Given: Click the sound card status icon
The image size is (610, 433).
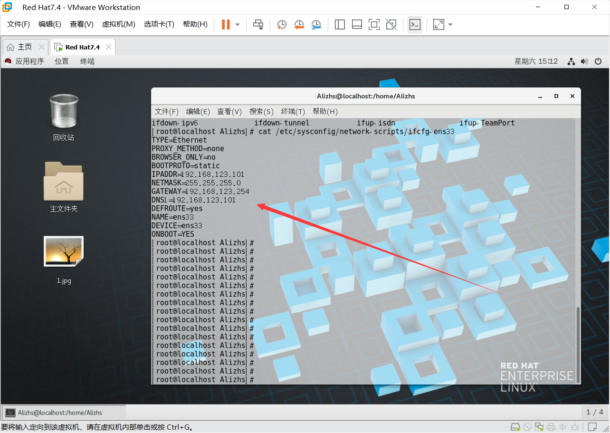Looking at the screenshot, I should click(563, 426).
